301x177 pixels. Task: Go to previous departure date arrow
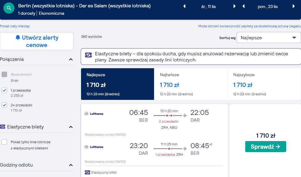[184, 6]
